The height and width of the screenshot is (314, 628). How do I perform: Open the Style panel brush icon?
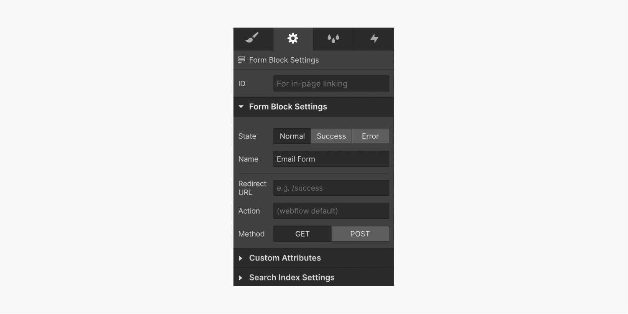tap(252, 38)
